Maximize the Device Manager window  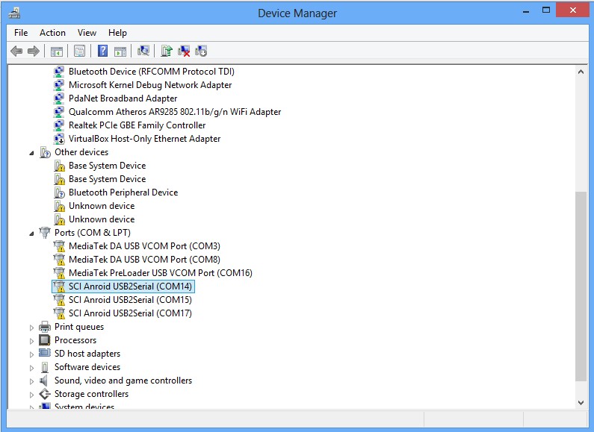pyautogui.click(x=546, y=10)
